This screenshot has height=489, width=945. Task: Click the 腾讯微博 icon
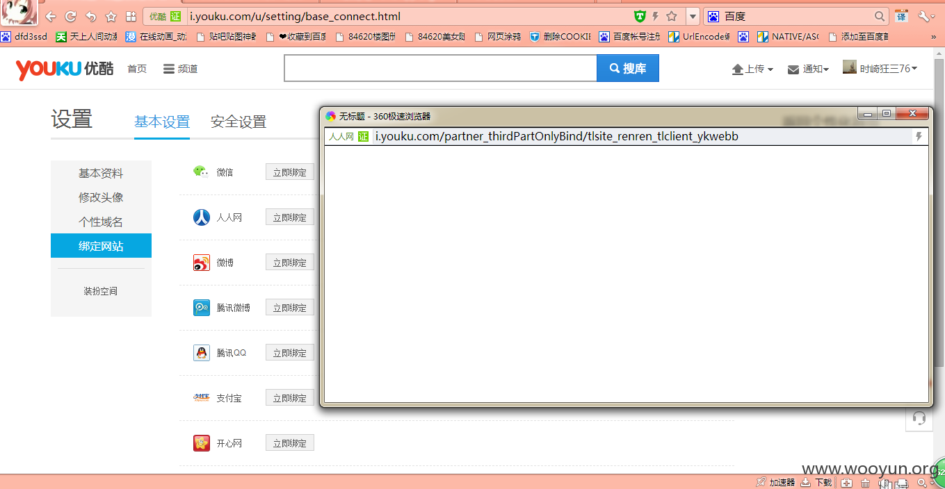click(x=201, y=308)
